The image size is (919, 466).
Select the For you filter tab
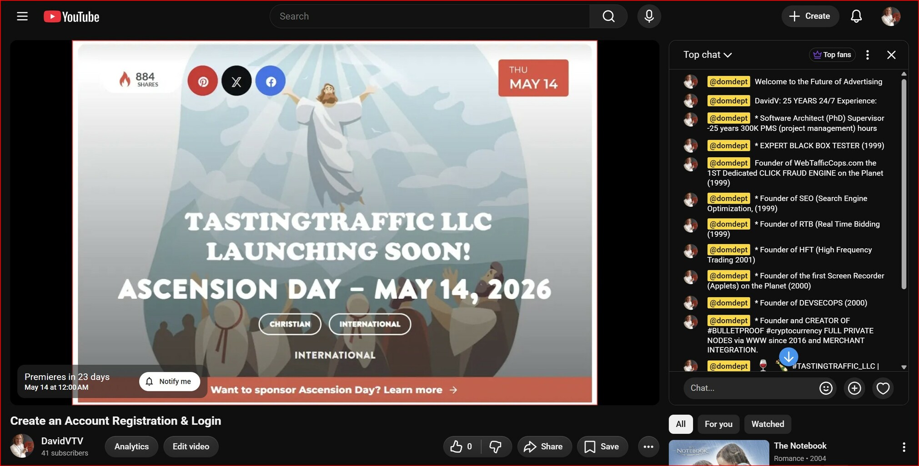pyautogui.click(x=718, y=424)
